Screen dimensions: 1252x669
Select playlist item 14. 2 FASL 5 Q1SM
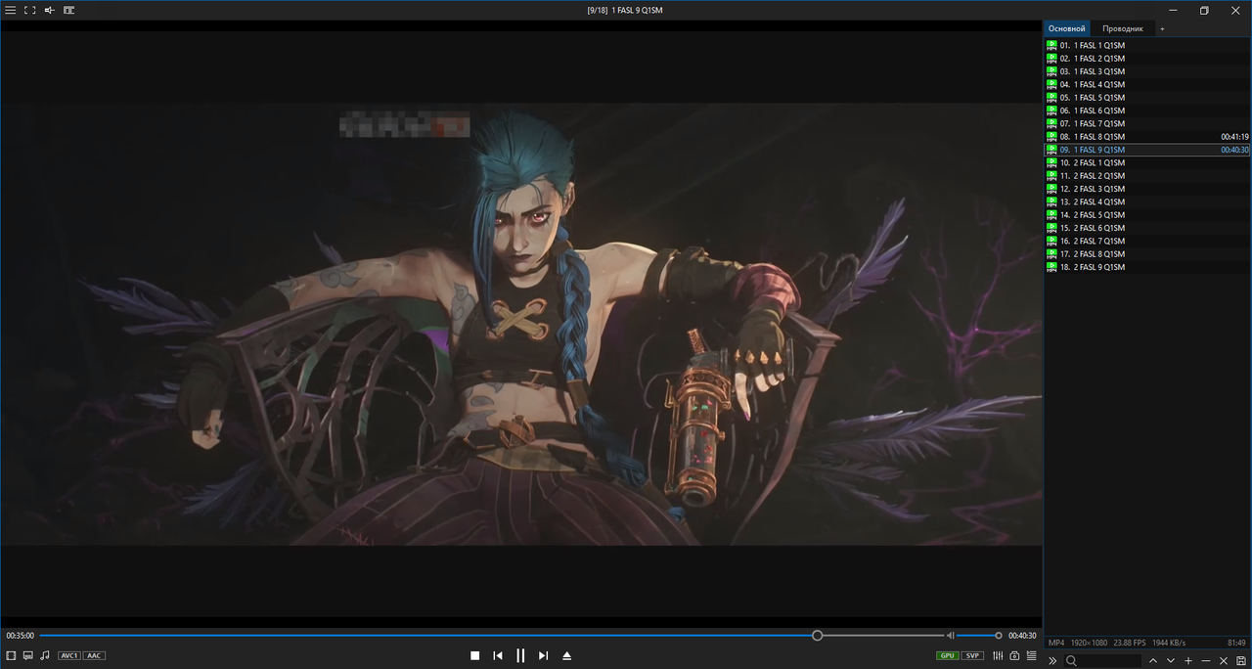(x=1147, y=215)
